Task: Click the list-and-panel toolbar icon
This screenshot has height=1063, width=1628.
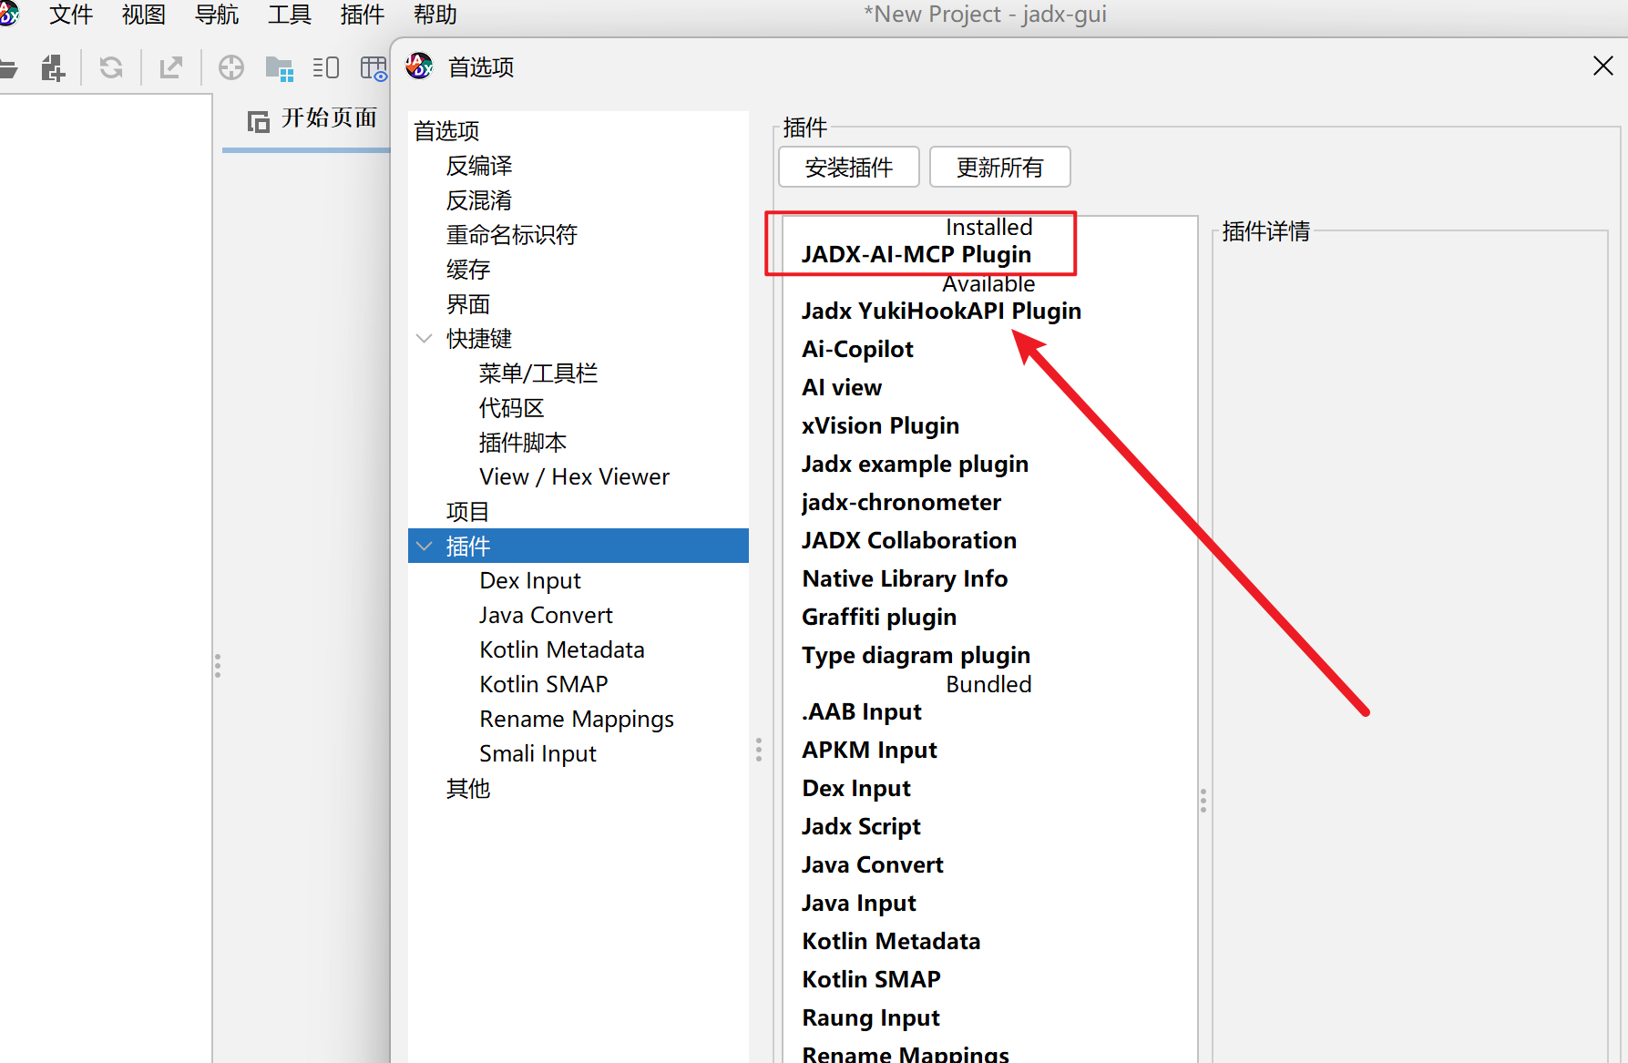Action: 325,68
